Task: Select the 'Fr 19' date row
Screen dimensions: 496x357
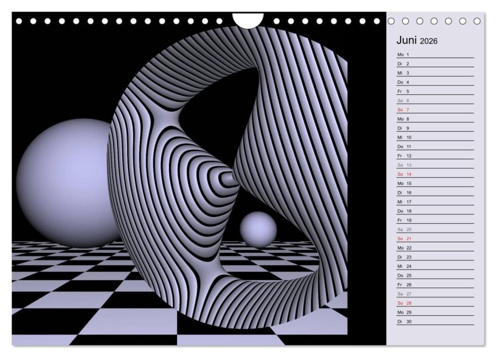Action: (435, 220)
